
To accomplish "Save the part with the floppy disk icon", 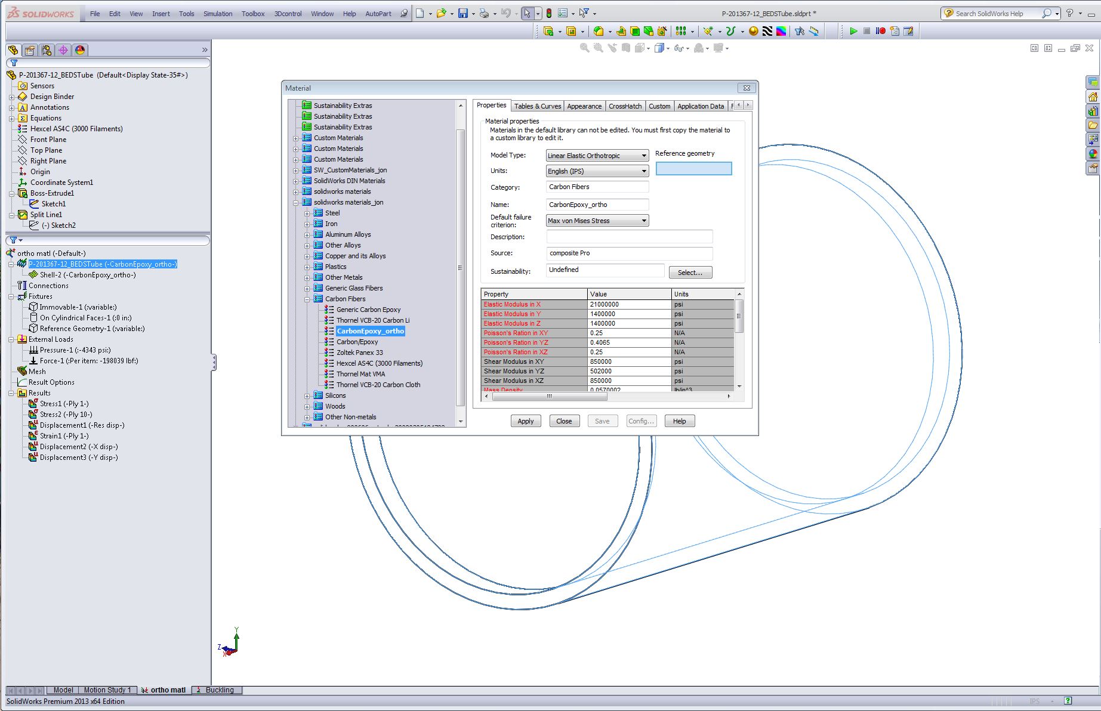I will (463, 13).
